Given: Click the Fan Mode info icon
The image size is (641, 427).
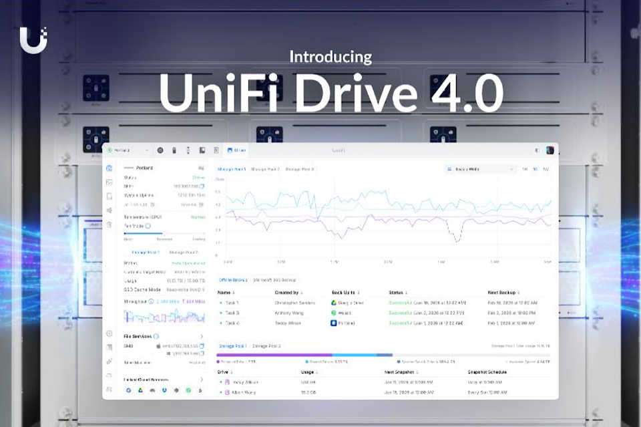Looking at the screenshot, I should tap(148, 226).
